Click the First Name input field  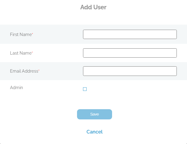(x=130, y=34)
